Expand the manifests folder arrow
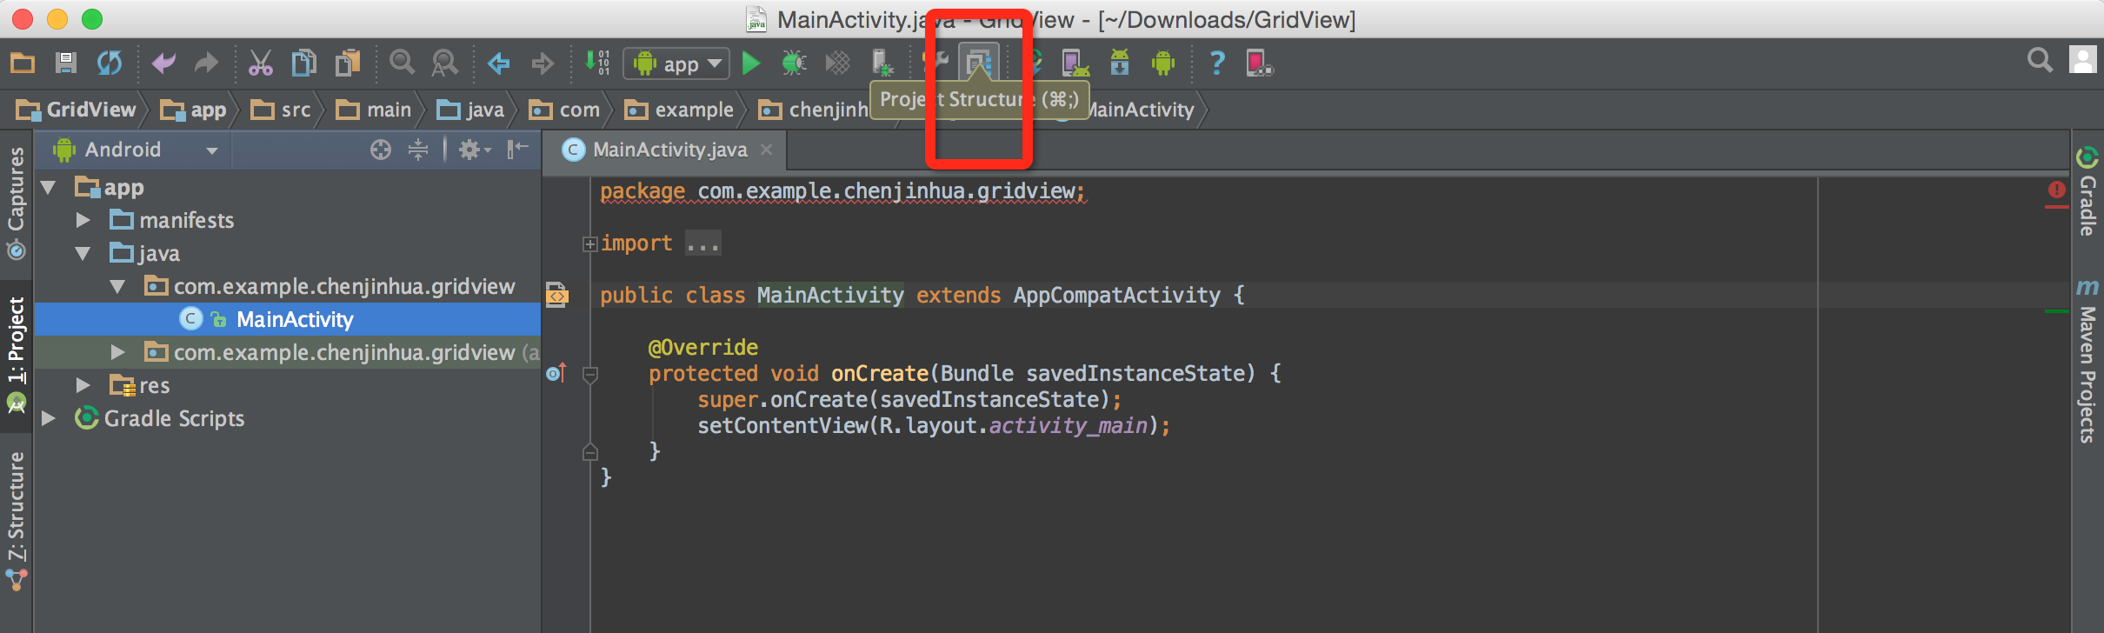Image resolution: width=2104 pixels, height=633 pixels. tap(83, 221)
